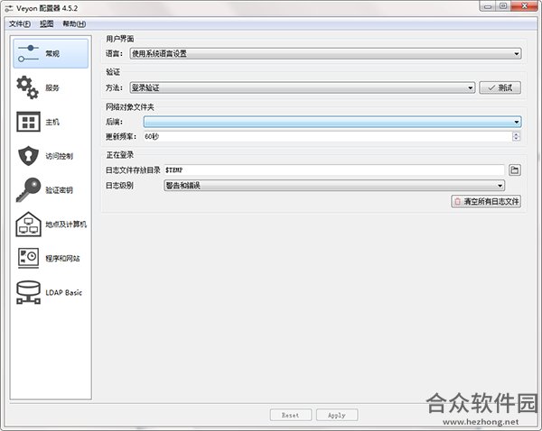Expand the 后端 backend dropdown
The image size is (542, 431).
[x=332, y=122]
